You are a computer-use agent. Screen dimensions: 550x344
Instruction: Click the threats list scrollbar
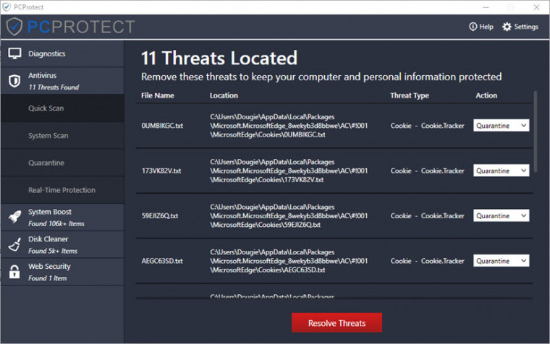pos(536,132)
